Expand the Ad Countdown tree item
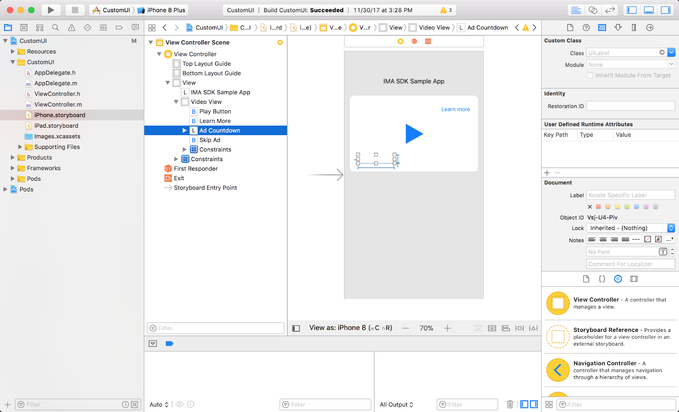This screenshot has width=679, height=412. [184, 130]
